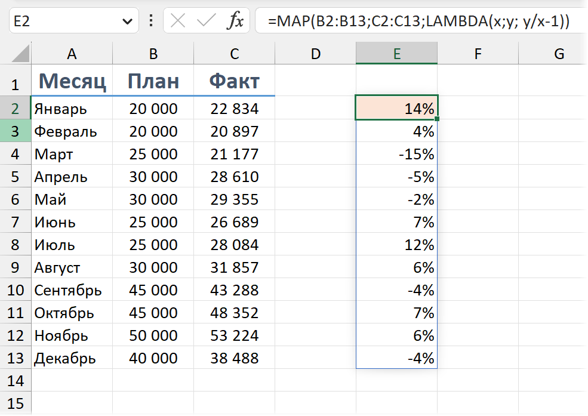Click the -15% result cell
This screenshot has height=416, width=588.
tap(396, 154)
